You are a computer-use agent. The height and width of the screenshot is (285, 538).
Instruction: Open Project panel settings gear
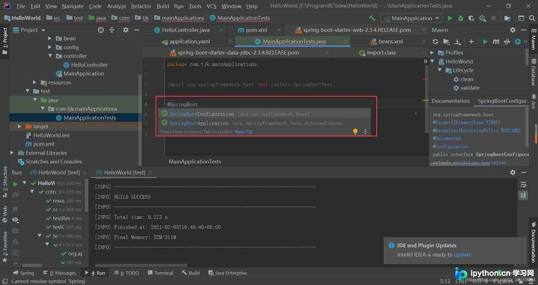click(x=126, y=30)
